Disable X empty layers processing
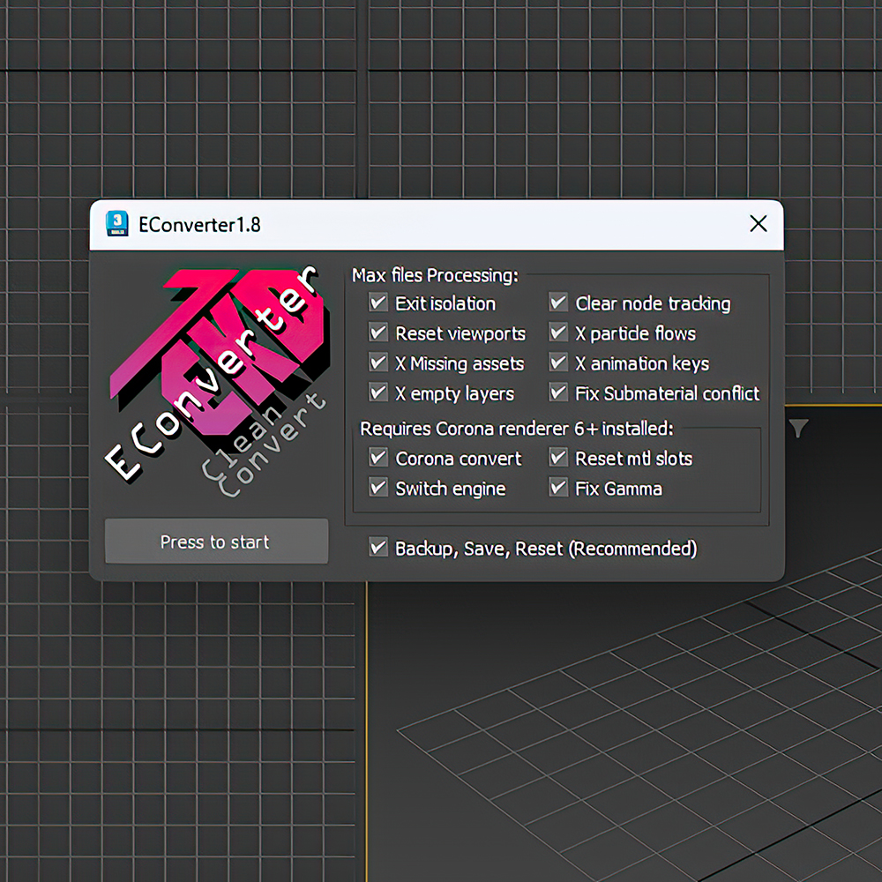This screenshot has width=882, height=882. click(x=378, y=392)
